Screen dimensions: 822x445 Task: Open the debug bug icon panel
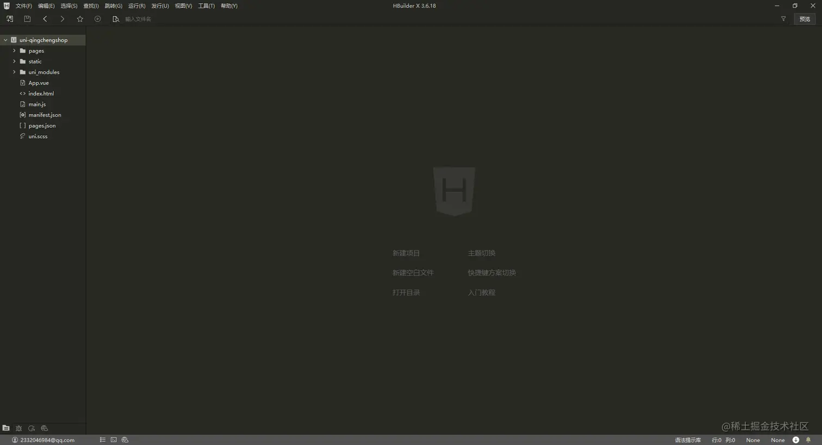click(18, 428)
